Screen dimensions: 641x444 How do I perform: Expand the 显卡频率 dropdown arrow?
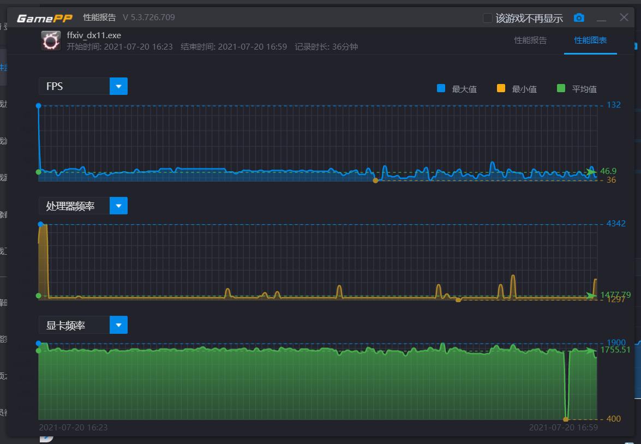click(x=118, y=325)
